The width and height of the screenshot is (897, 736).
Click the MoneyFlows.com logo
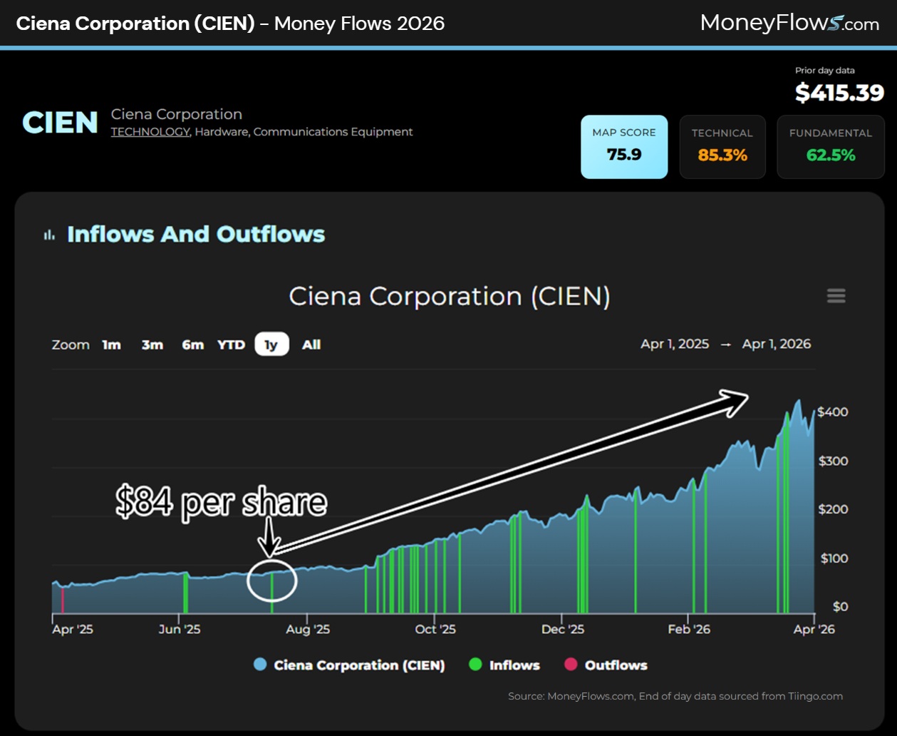(x=789, y=23)
